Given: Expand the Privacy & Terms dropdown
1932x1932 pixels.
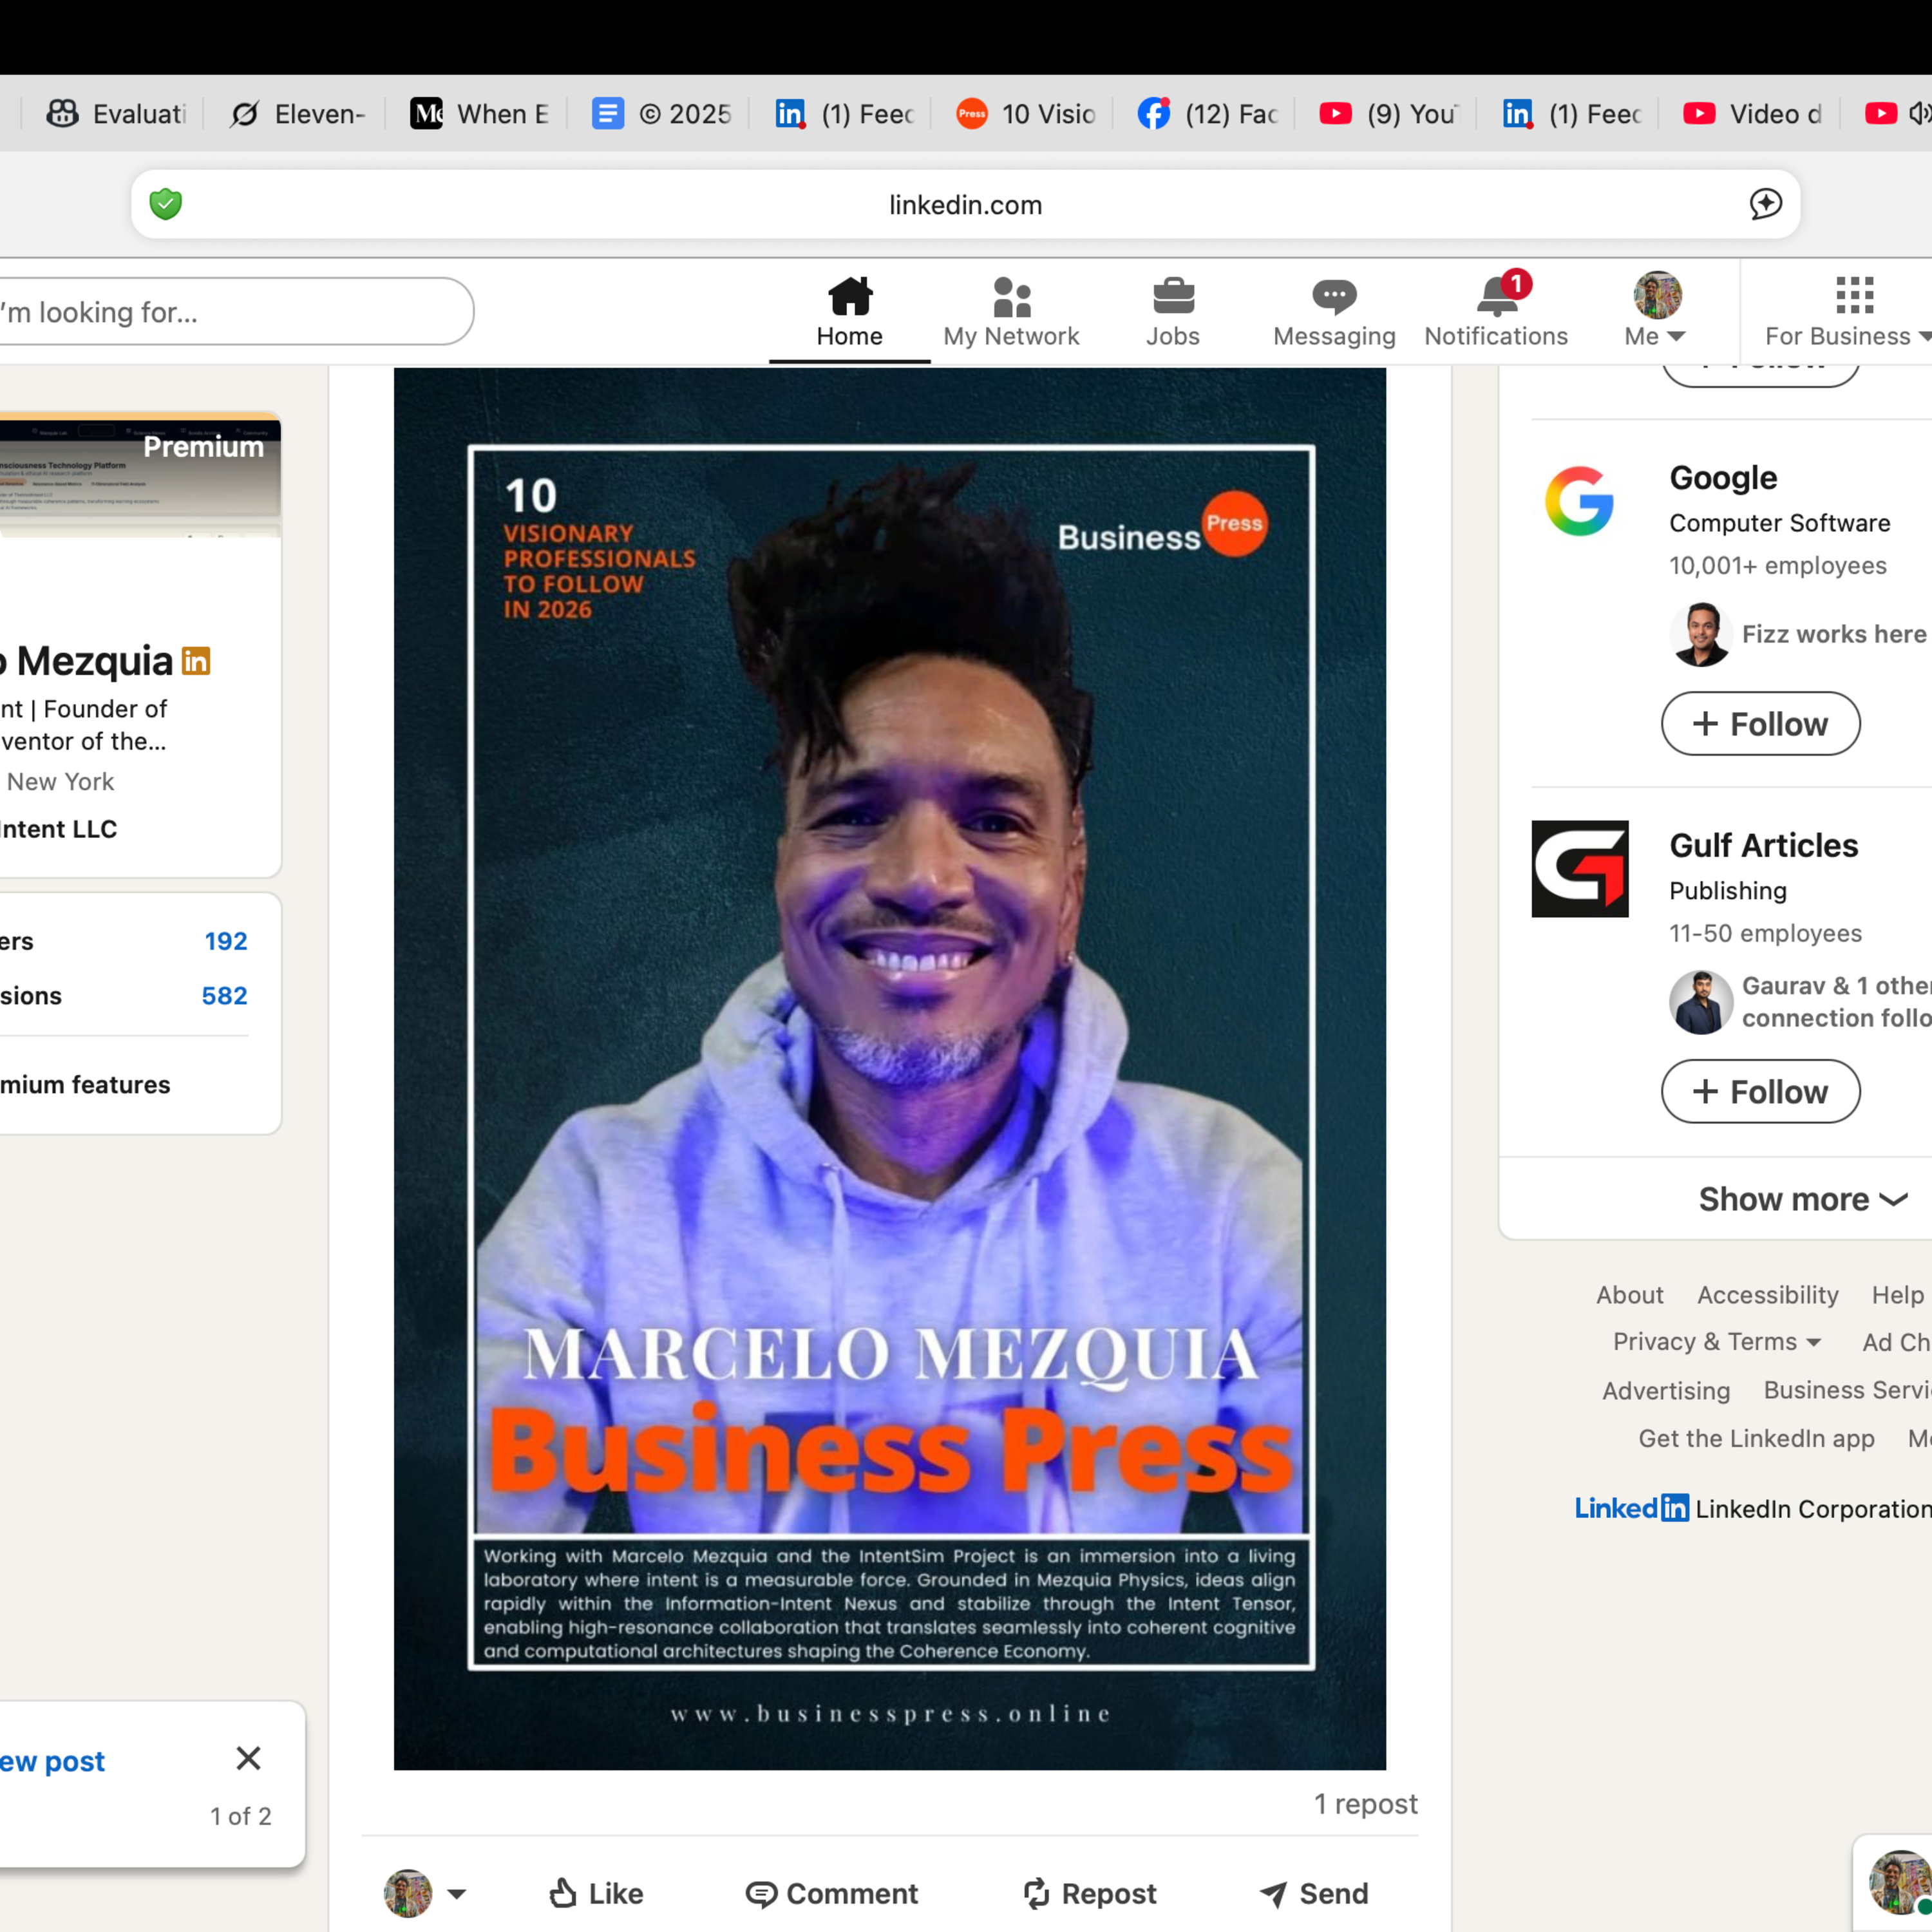Looking at the screenshot, I should point(1716,1342).
